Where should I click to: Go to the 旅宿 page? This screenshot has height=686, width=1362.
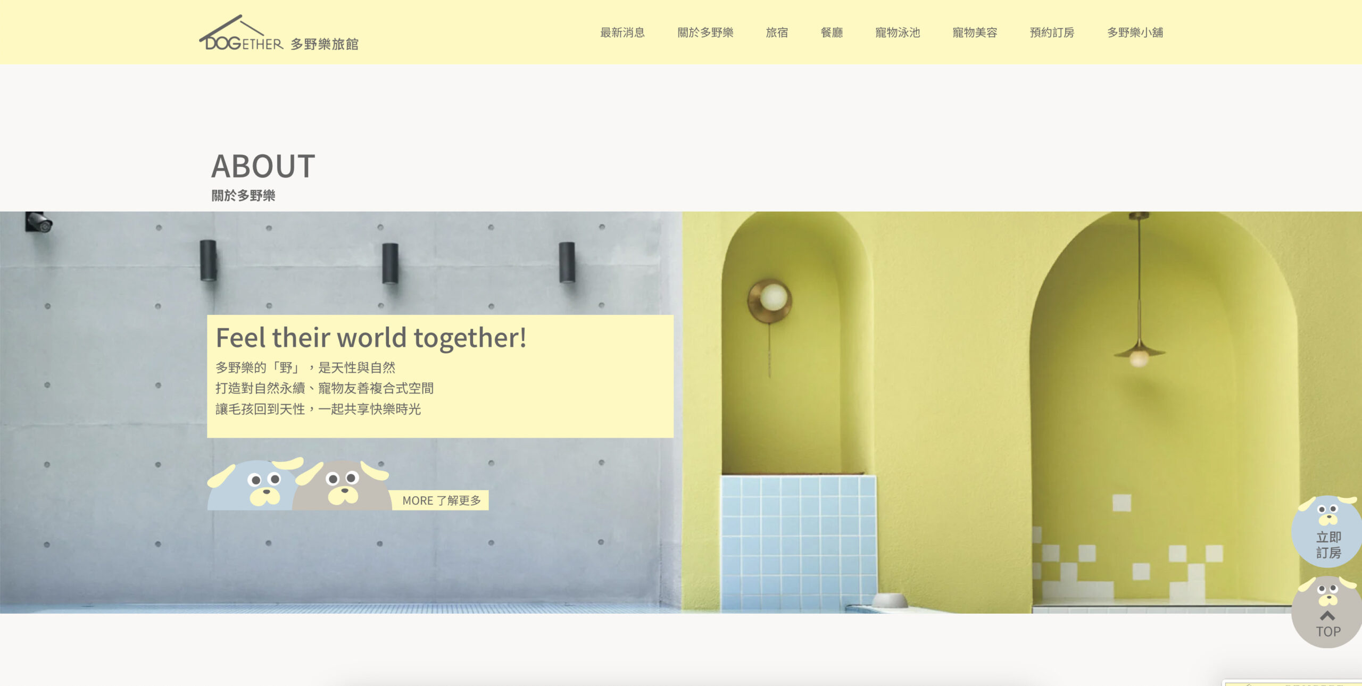[777, 32]
